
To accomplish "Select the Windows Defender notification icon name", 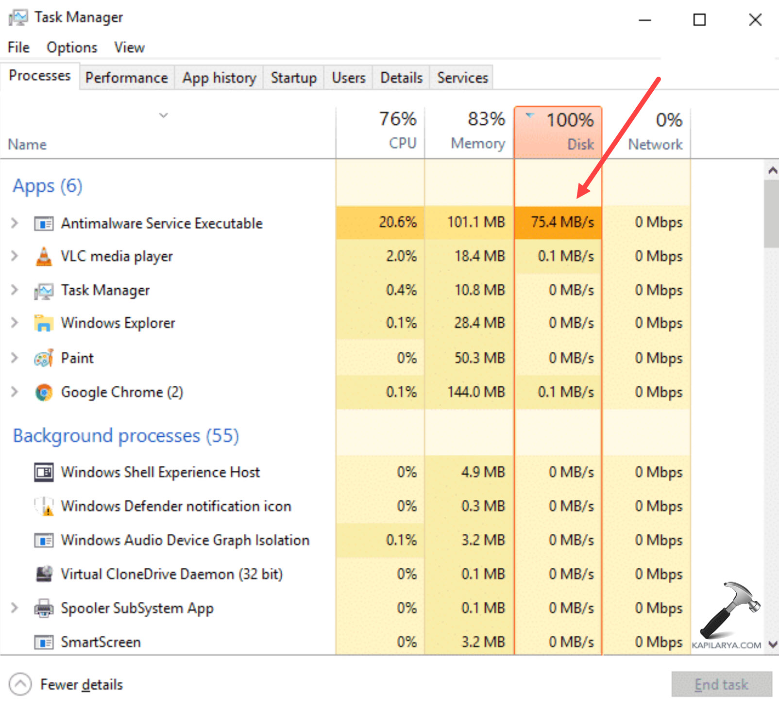I will click(x=176, y=506).
